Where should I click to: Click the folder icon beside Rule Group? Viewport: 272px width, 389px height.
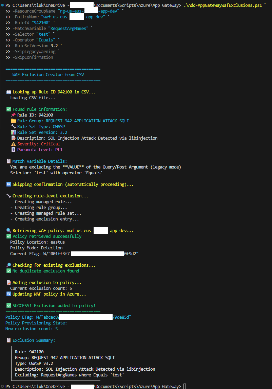tap(13, 121)
